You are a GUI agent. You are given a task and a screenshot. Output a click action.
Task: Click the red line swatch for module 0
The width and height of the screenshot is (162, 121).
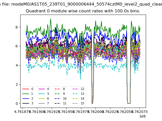[26, 89]
